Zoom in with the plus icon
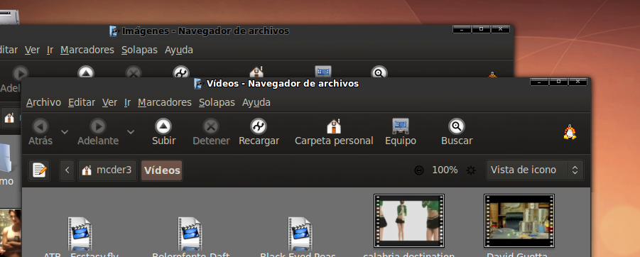This screenshot has width=640, height=257. pyautogui.click(x=471, y=170)
